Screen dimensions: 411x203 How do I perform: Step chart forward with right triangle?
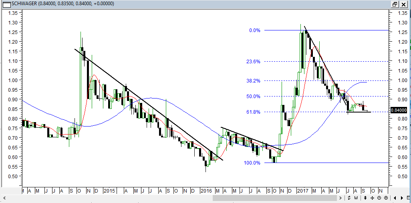pos(401,198)
